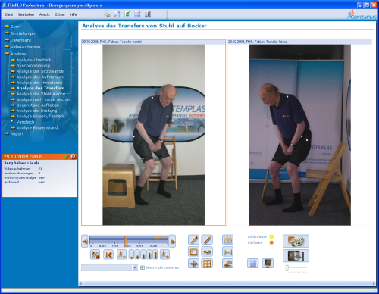Click the green refresh document icon

[x=127, y=14]
